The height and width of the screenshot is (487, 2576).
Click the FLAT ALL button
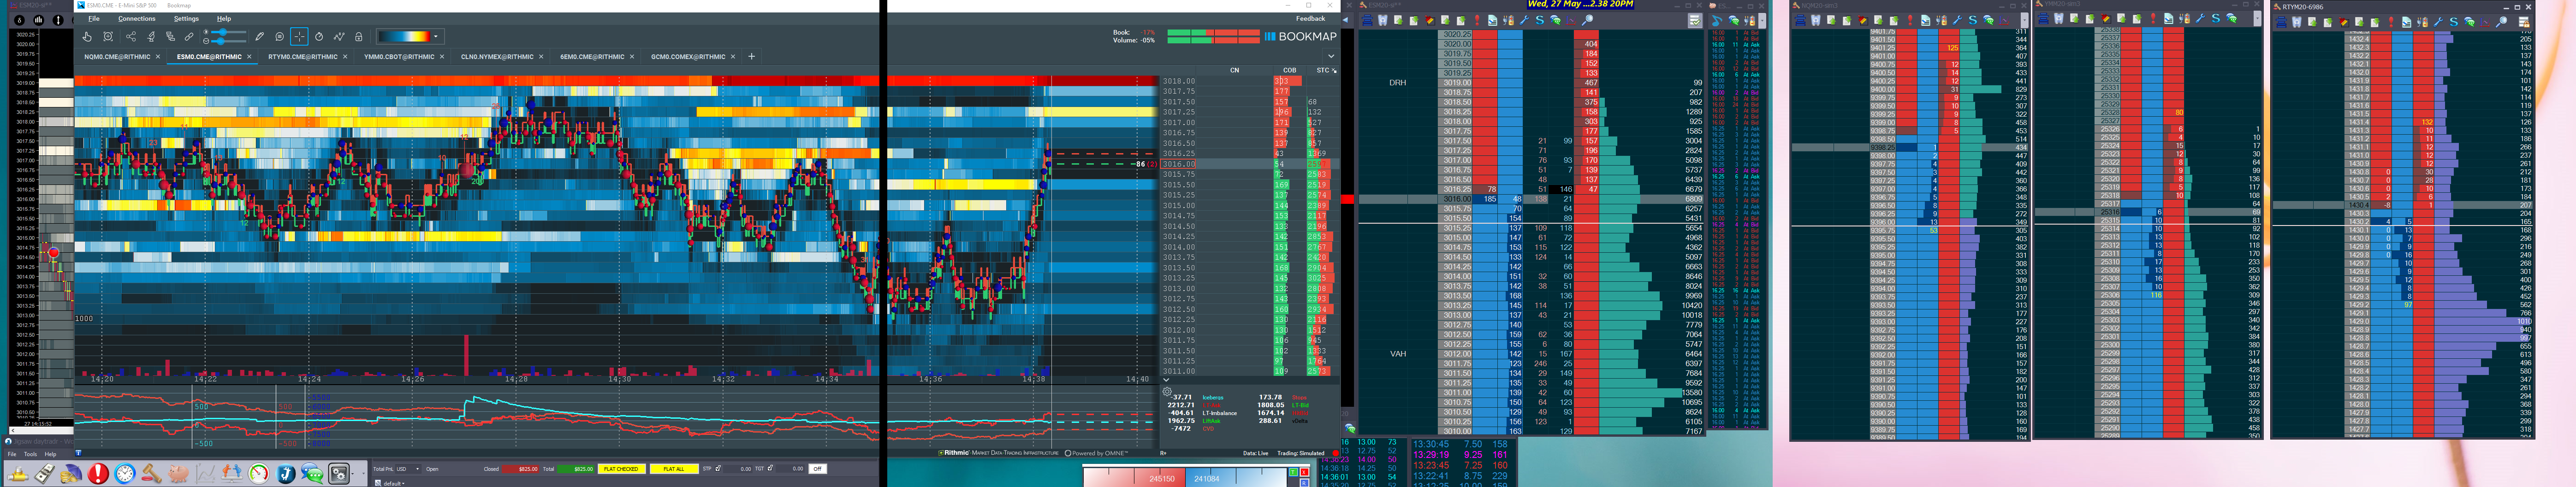[674, 469]
